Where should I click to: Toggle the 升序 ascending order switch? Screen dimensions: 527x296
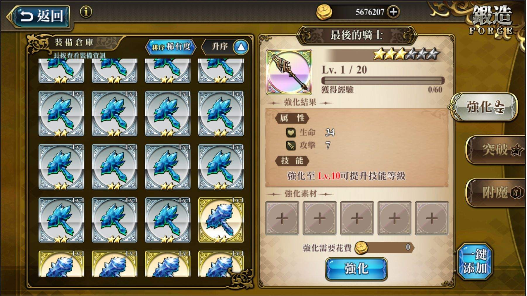pos(225,47)
